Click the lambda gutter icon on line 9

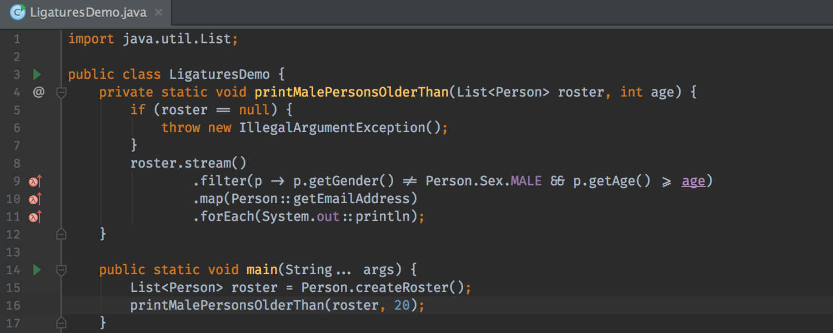click(x=33, y=180)
